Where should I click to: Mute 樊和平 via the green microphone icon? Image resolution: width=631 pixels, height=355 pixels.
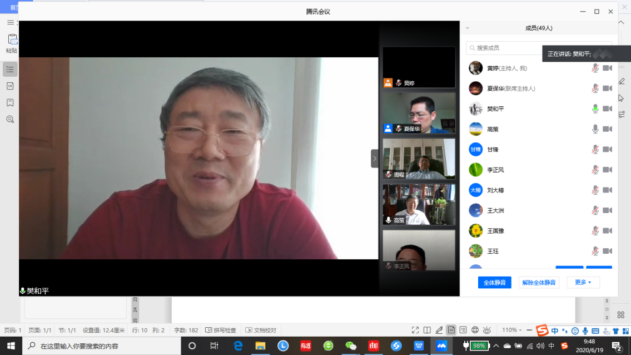pos(595,109)
